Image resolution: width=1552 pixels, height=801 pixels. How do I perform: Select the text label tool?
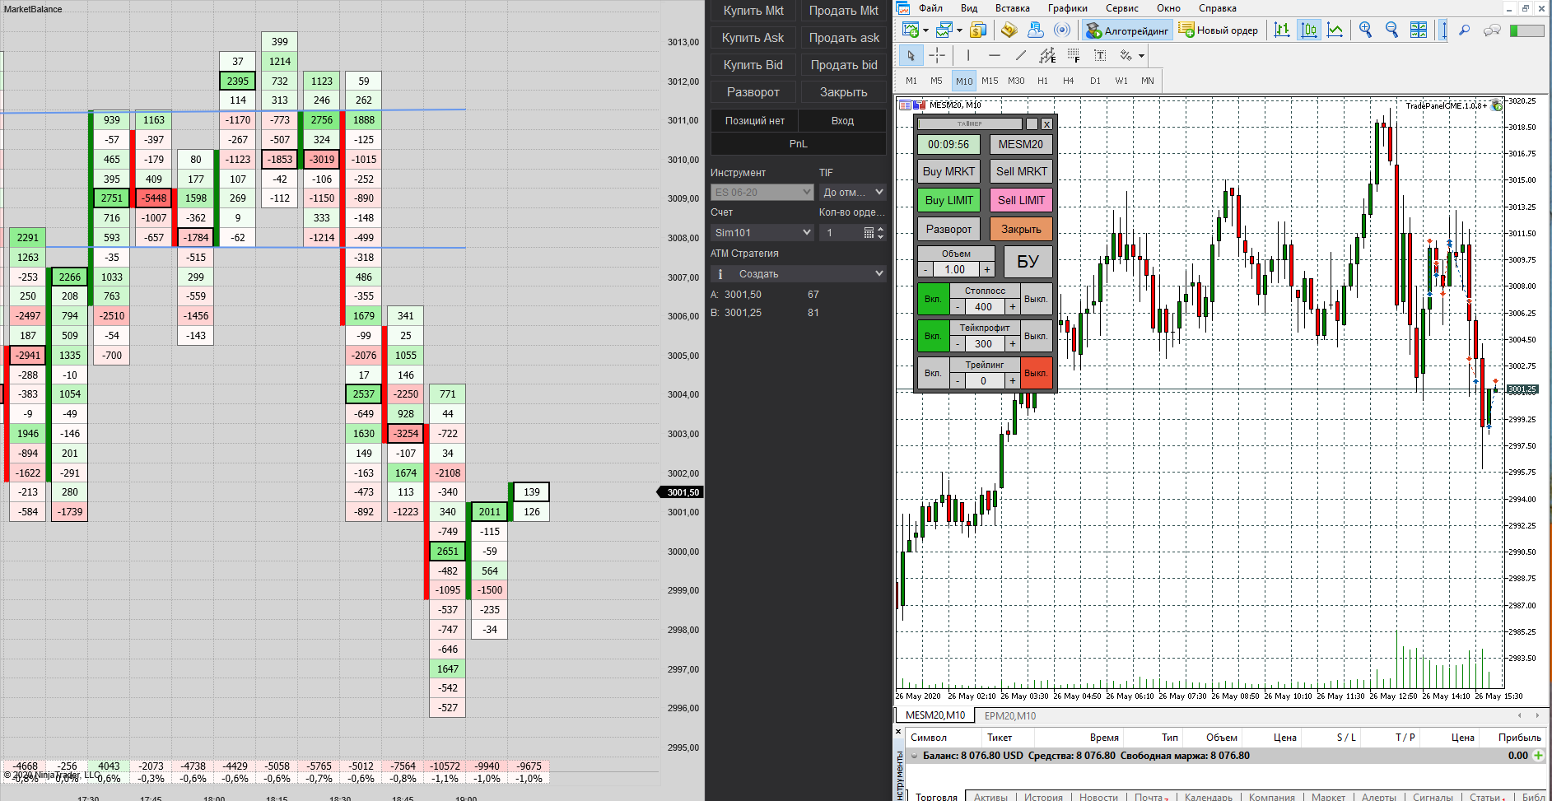(1100, 55)
